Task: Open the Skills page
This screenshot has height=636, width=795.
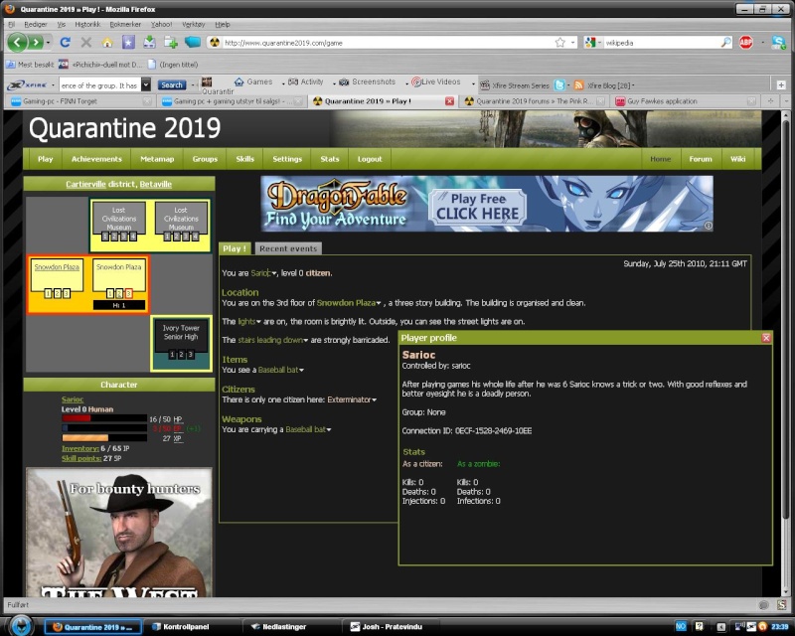Action: (244, 159)
